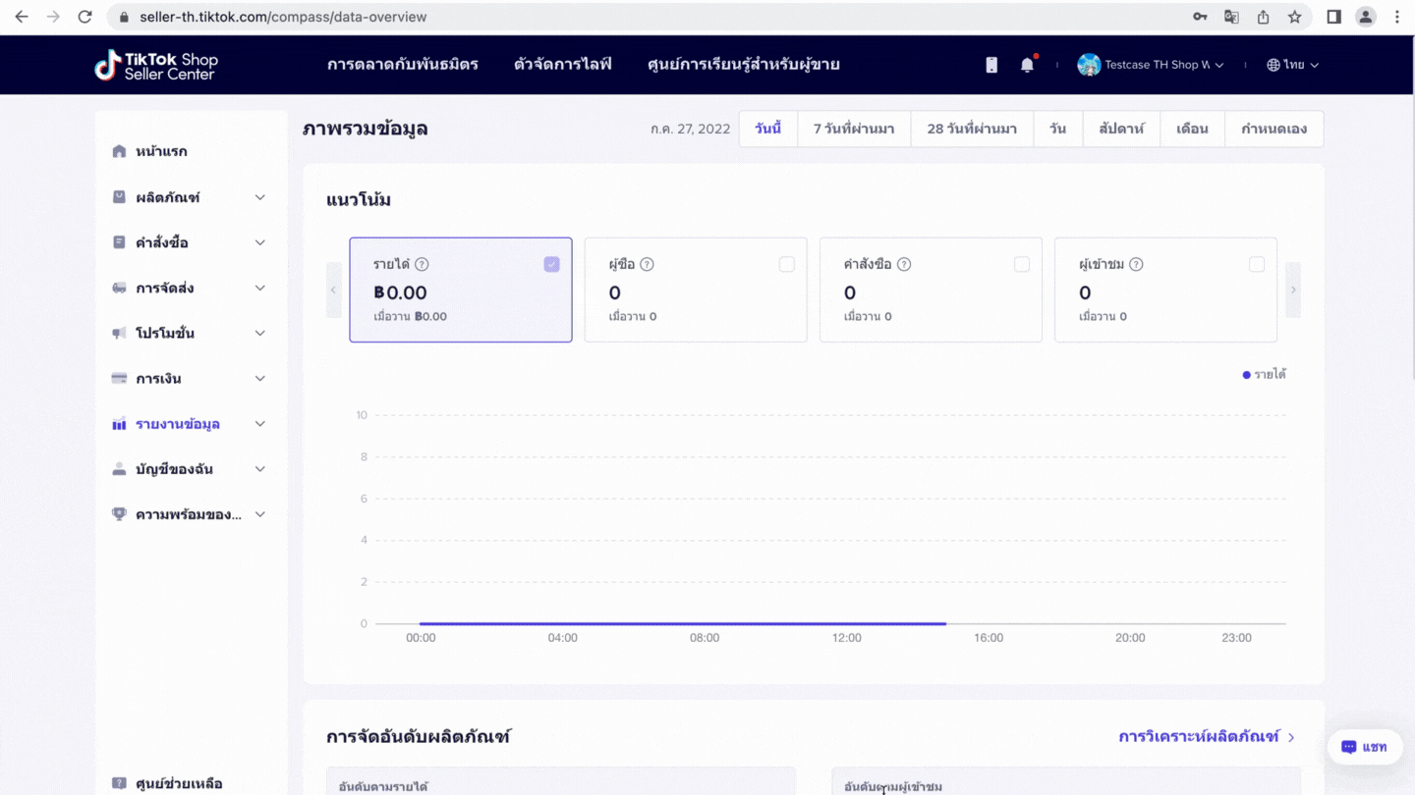
Task: Switch to the 7 วันที่ผ่านมา tab
Action: click(x=853, y=129)
